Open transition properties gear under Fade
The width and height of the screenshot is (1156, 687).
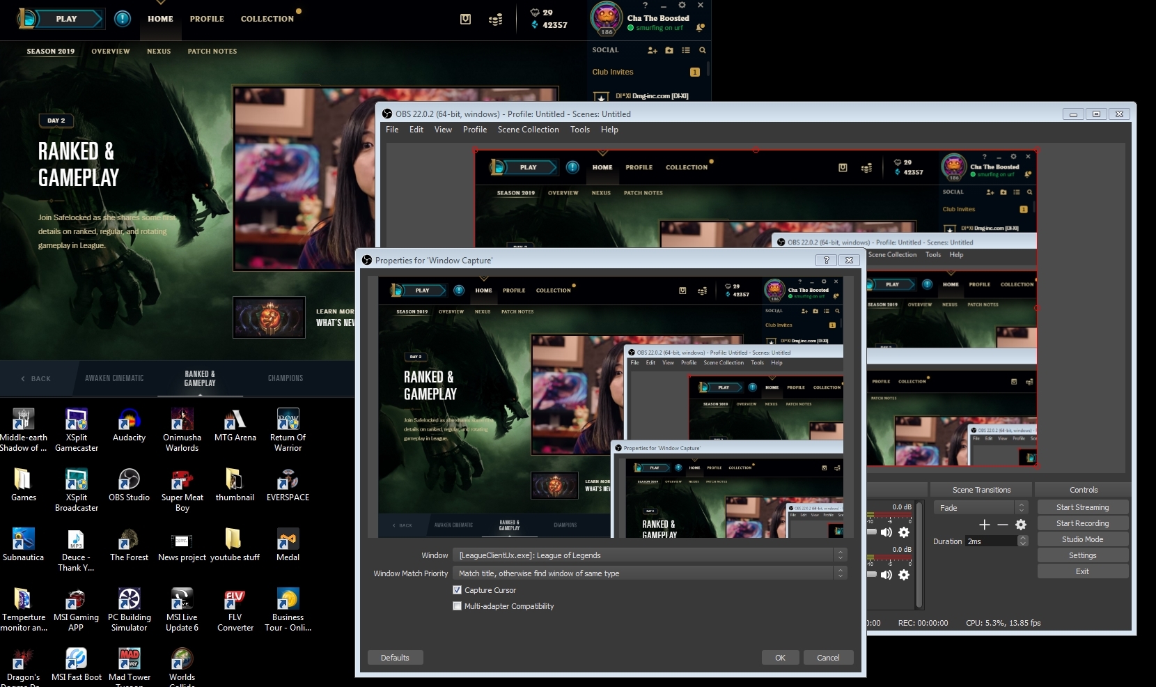1021,525
